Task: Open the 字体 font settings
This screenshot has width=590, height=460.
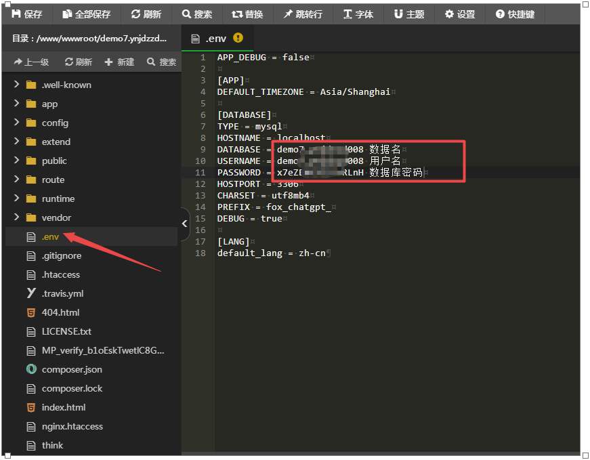Action: coord(359,14)
